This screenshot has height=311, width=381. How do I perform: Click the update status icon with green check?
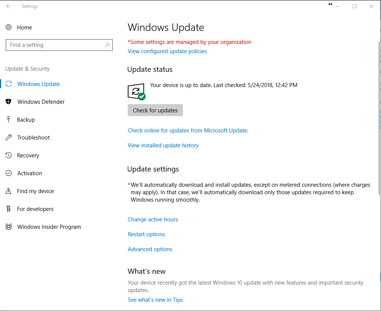[x=136, y=92]
